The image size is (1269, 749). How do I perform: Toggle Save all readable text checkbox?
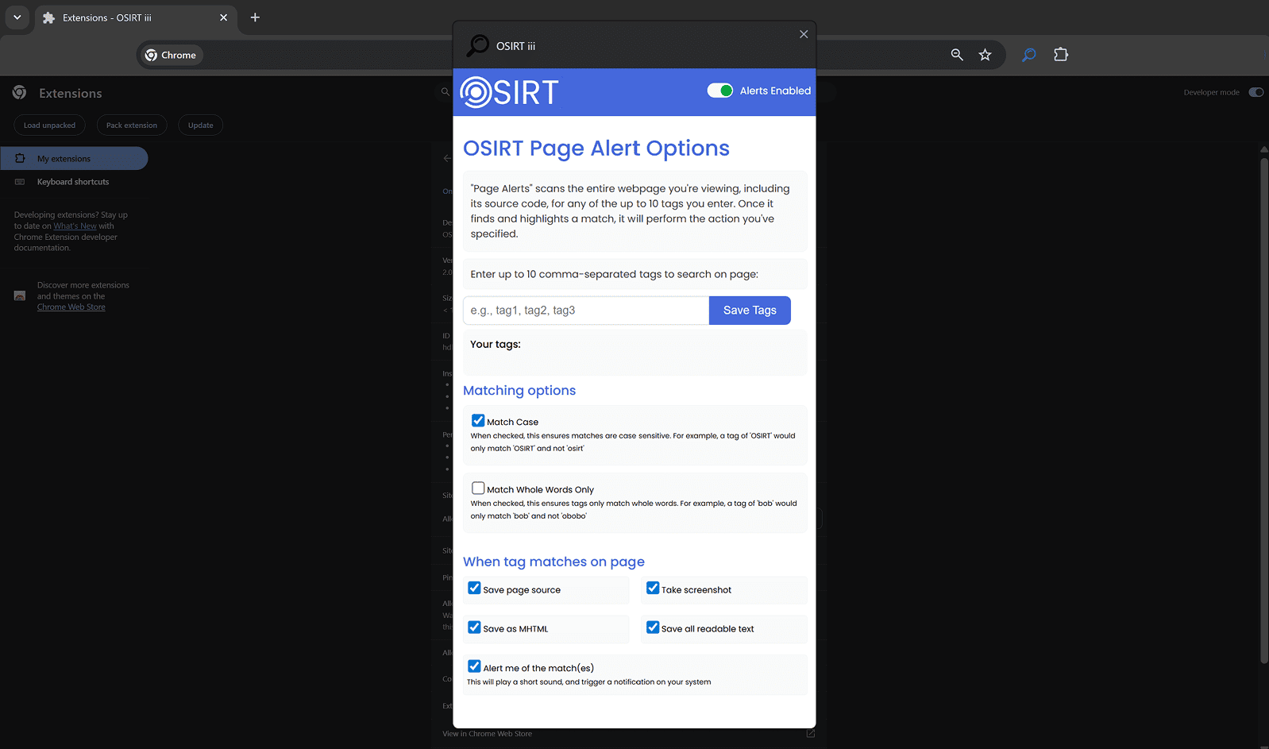tap(653, 627)
